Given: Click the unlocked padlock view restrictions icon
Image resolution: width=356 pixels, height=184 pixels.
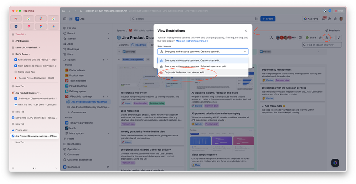Looking at the screenshot, I should point(326,38).
